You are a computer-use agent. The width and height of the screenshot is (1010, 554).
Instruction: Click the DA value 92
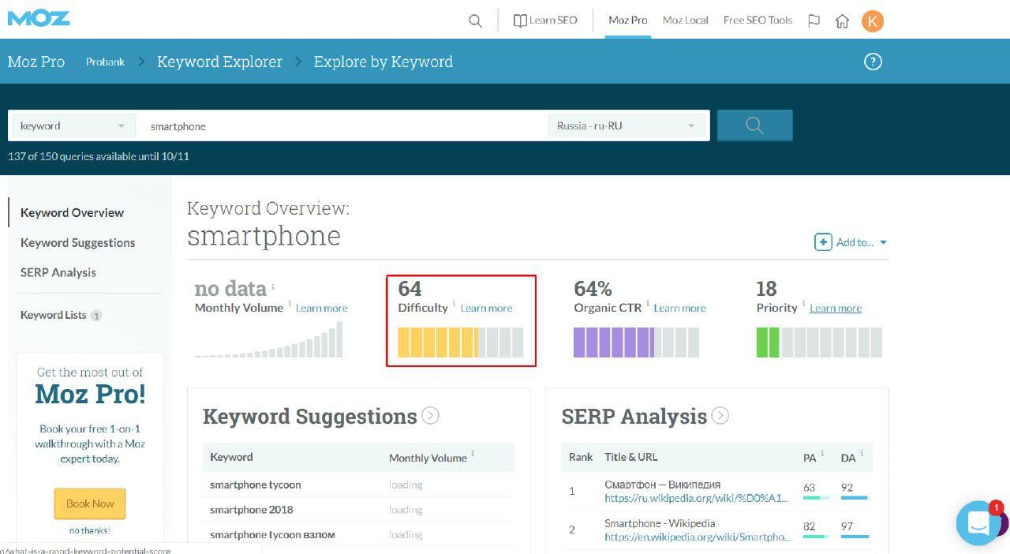click(x=847, y=488)
